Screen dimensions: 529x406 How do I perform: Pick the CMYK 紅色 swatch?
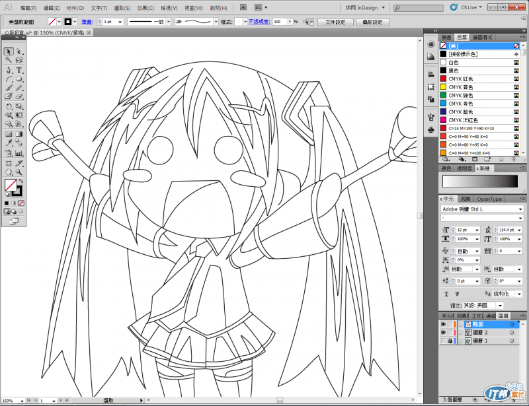(x=479, y=79)
